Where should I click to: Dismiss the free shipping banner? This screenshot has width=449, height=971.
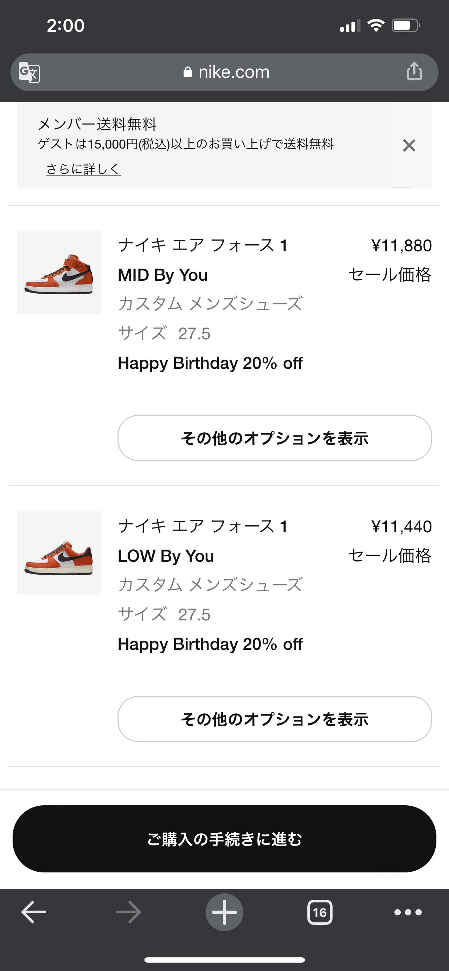[x=409, y=145]
